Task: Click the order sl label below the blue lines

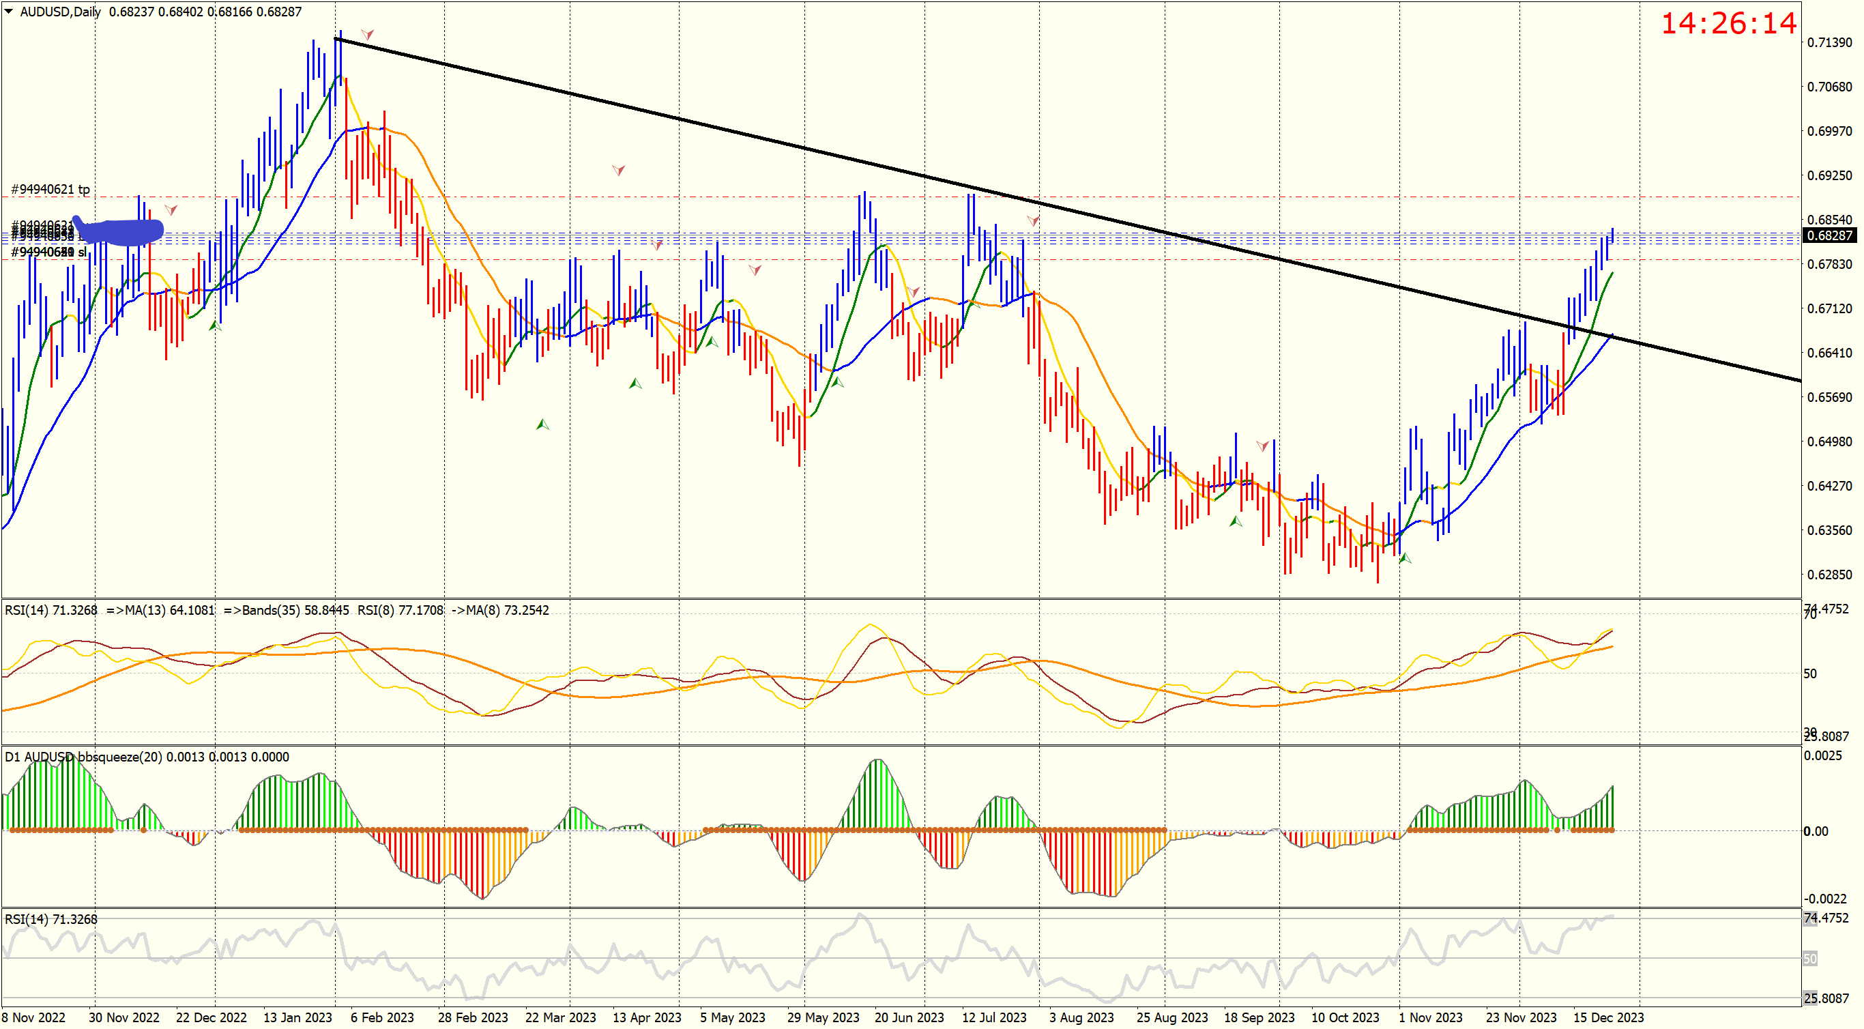Action: 49,252
